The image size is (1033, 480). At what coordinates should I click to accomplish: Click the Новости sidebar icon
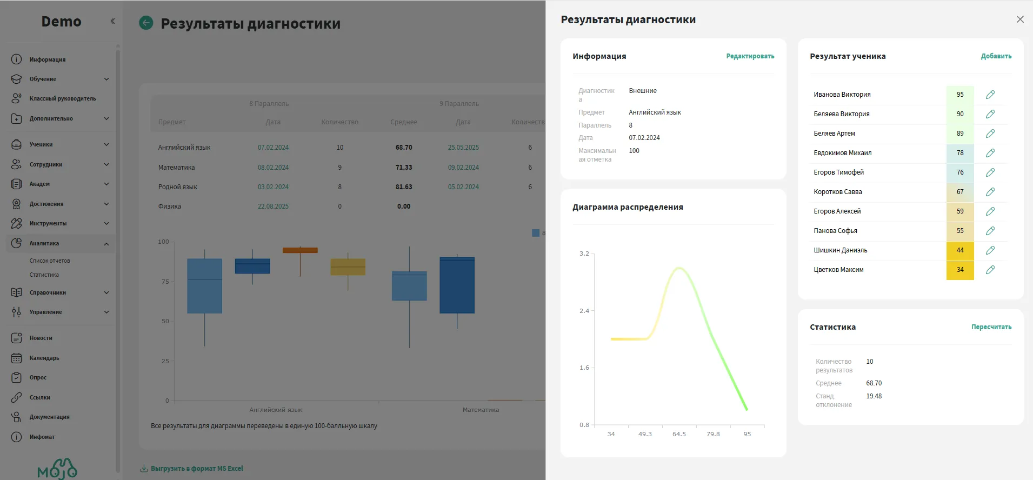pyautogui.click(x=17, y=338)
